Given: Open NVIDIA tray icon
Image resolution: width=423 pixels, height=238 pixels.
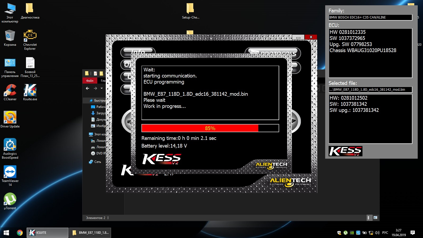Looking at the screenshot, I should point(352,233).
